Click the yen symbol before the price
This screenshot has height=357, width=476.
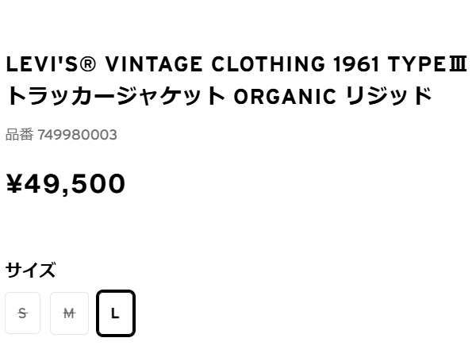coord(14,184)
